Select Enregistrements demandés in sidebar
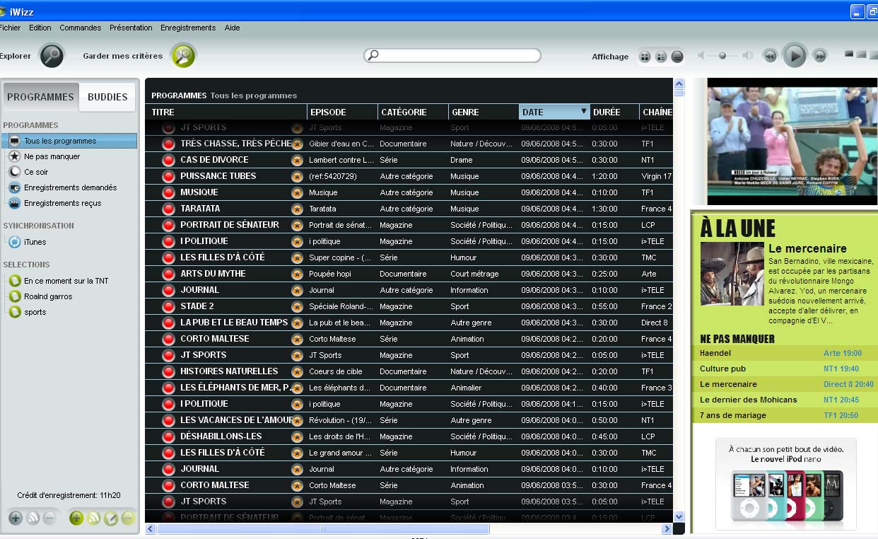 [x=70, y=187]
